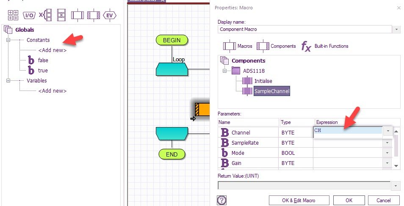Screen dimensions: 404x206
Task: Select the orange macro block in flowchart
Action: pos(202,109)
